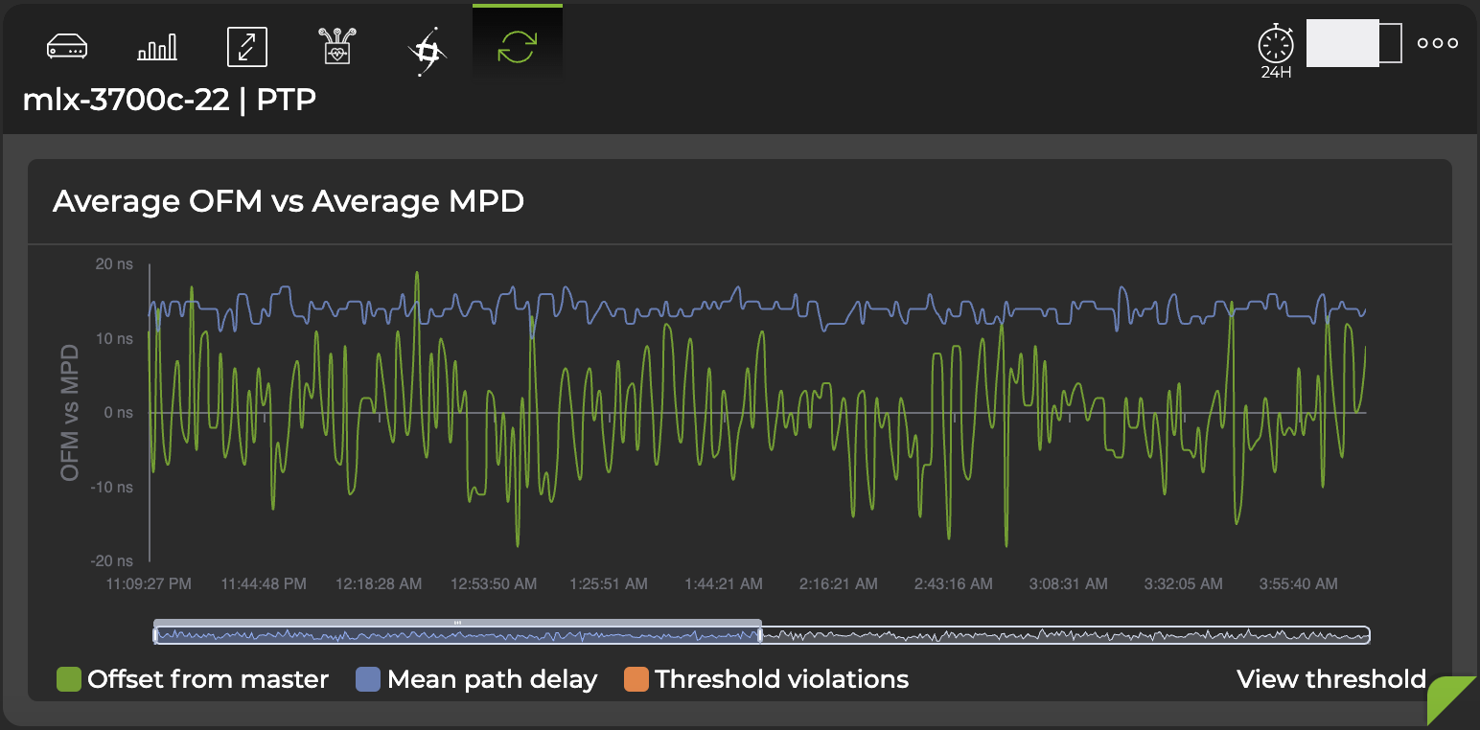The image size is (1480, 730).
Task: Click the blue Mean path delay swatch
Action: (x=369, y=680)
